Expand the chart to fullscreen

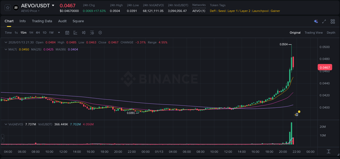pos(324,21)
